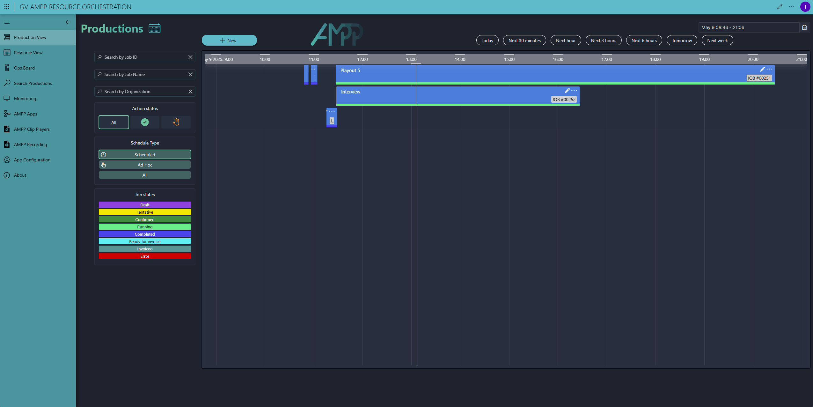Clear the Search by Organization field
The height and width of the screenshot is (407, 813).
[x=190, y=92]
